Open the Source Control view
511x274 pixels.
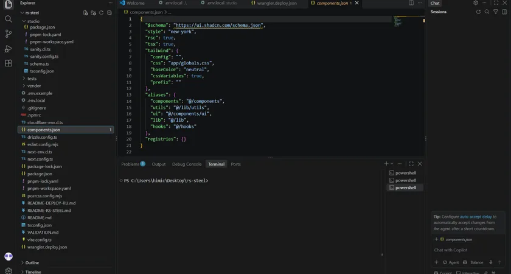(x=9, y=33)
